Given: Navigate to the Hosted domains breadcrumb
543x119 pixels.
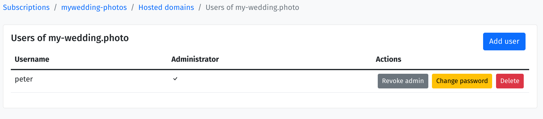Looking at the screenshot, I should [x=166, y=7].
